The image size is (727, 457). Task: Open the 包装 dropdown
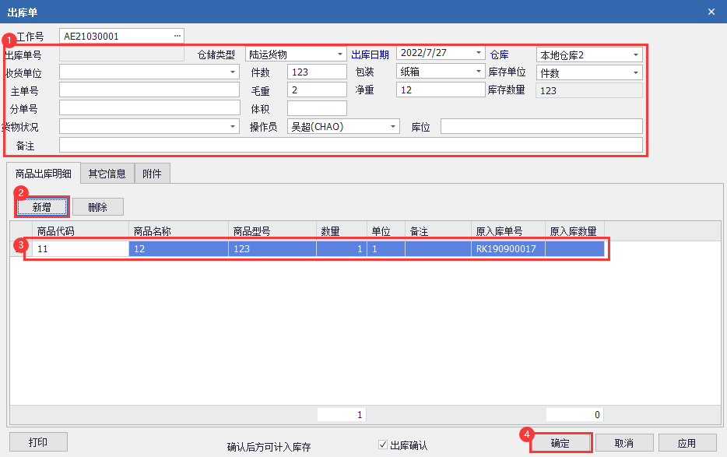pos(479,72)
